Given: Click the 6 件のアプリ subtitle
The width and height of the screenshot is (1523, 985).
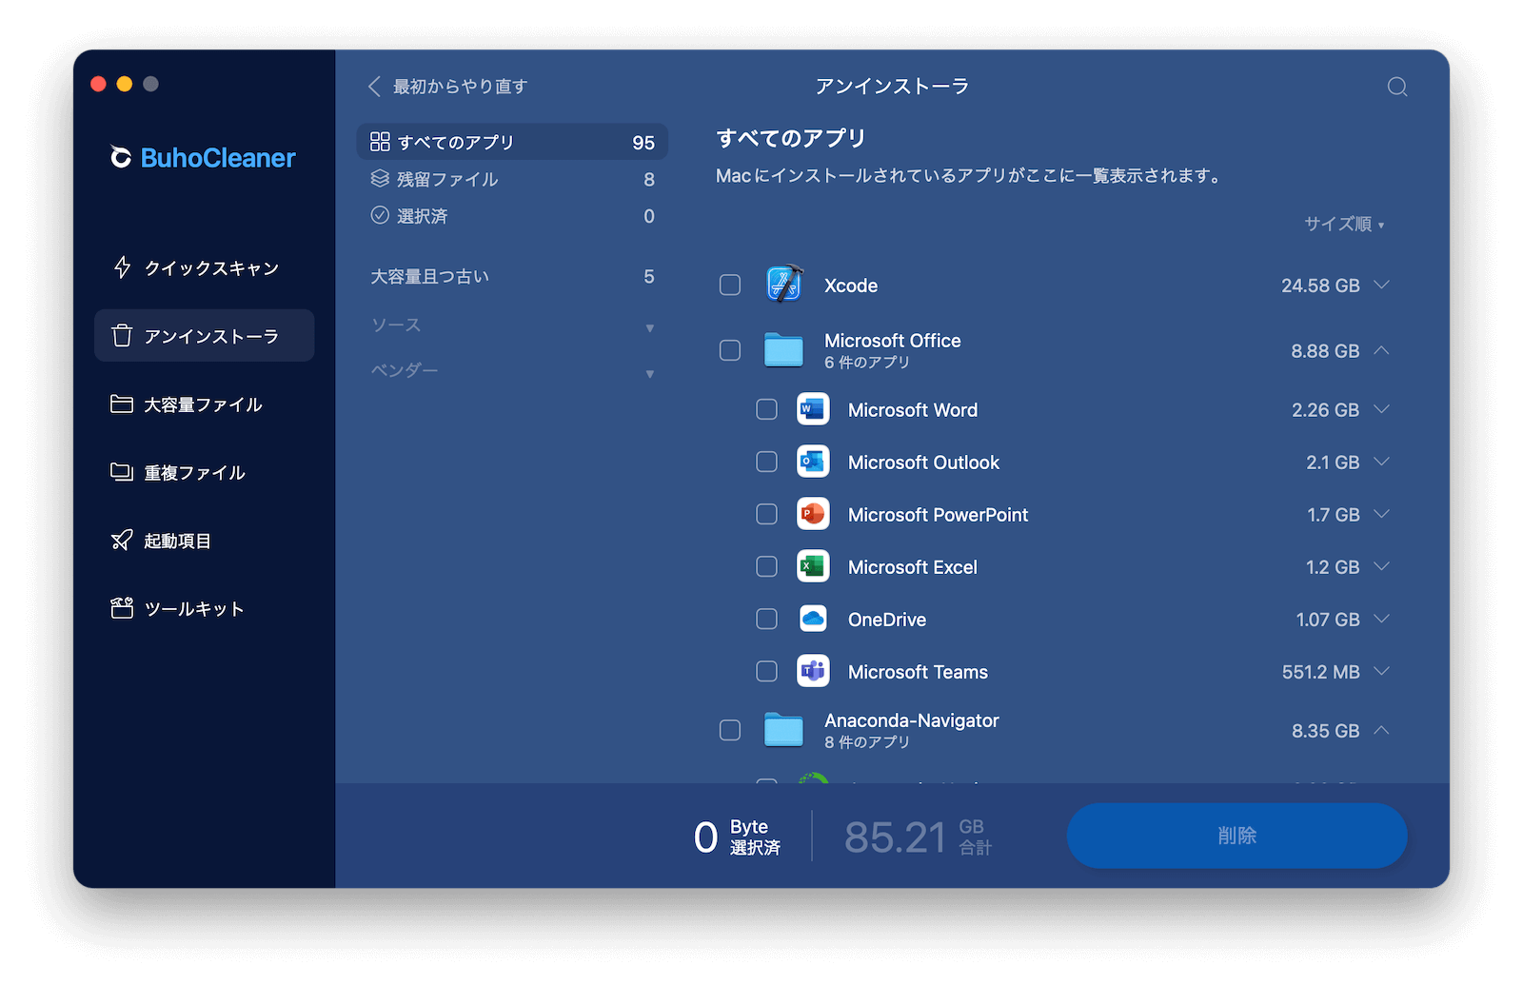Looking at the screenshot, I should click(x=867, y=363).
